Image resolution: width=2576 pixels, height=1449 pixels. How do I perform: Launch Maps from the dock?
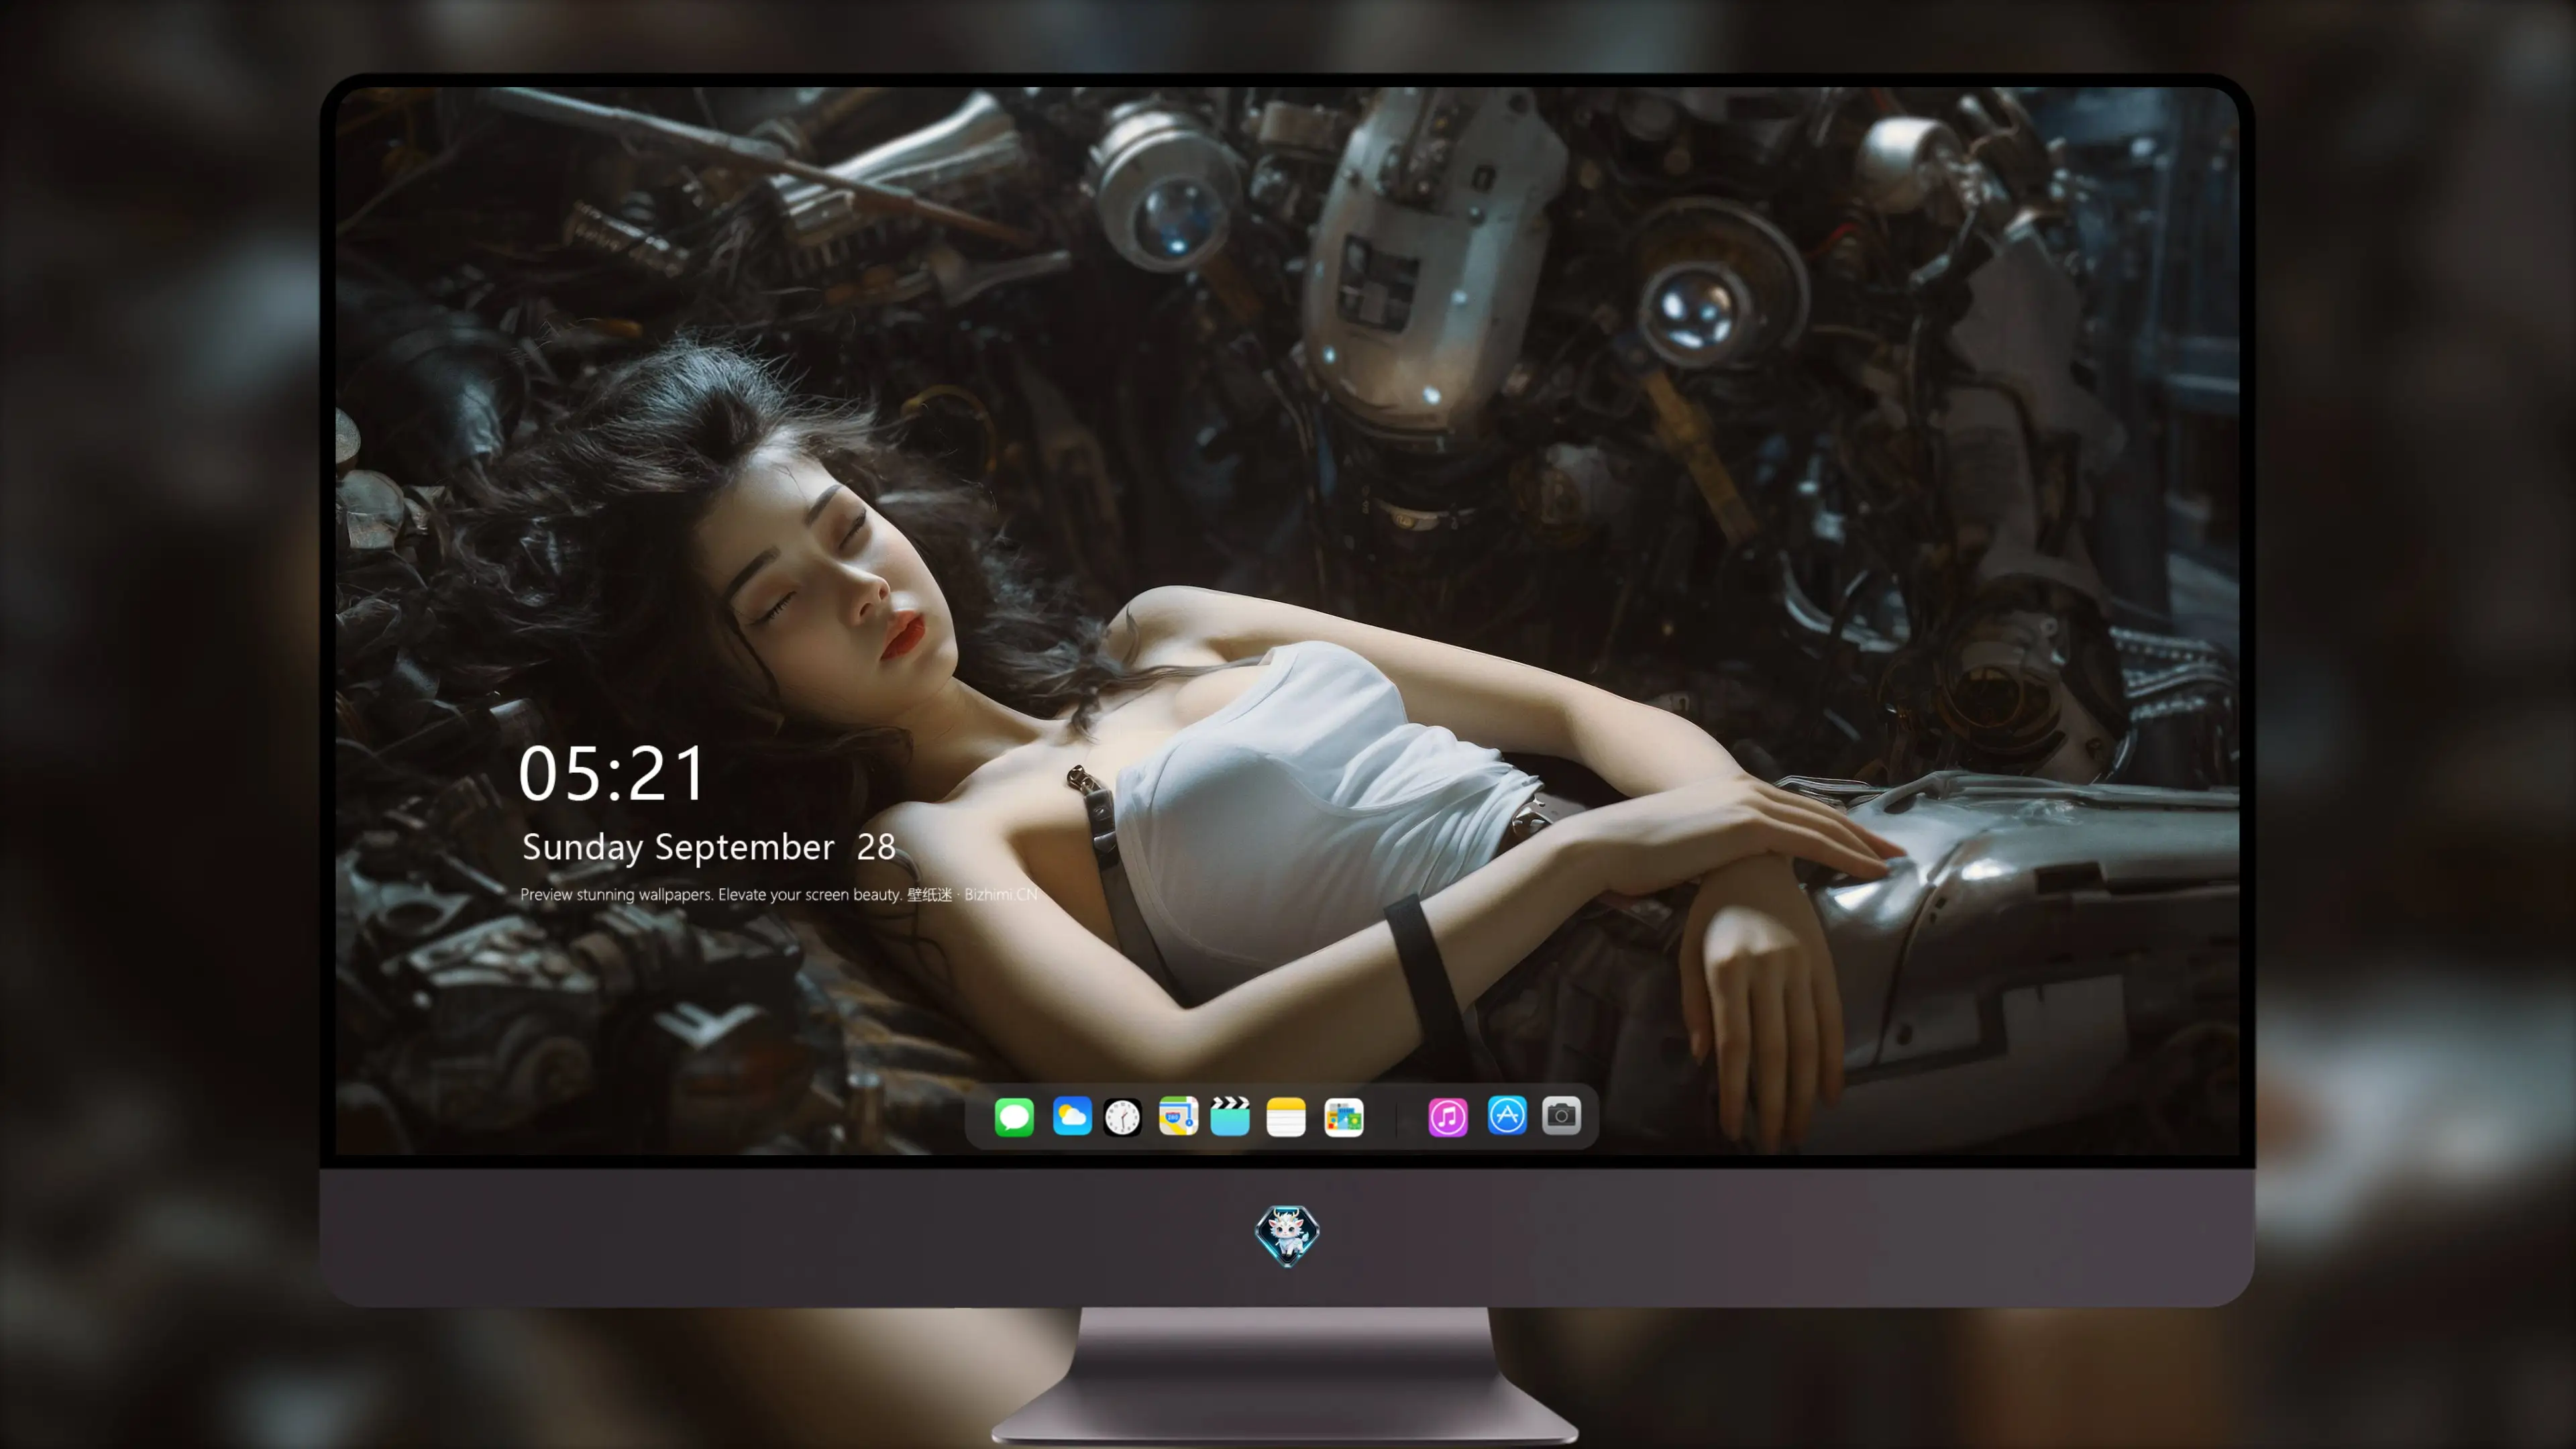click(1178, 1116)
